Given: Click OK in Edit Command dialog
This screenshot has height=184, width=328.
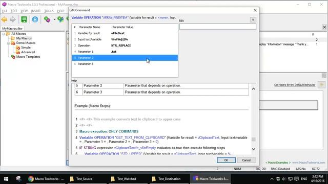Looking at the screenshot, I should 226,160.
